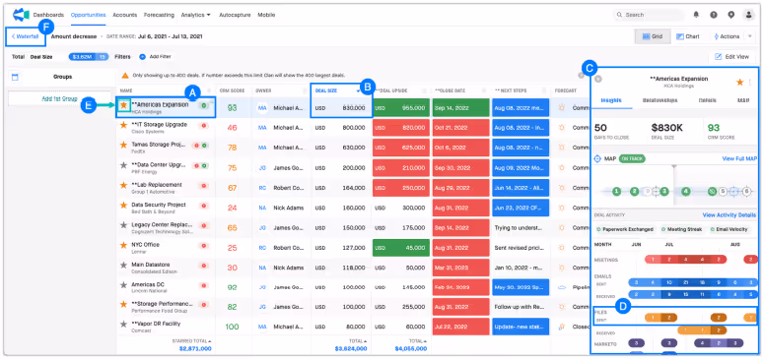
Task: Open the Actions dropdown arrow
Action: click(749, 36)
